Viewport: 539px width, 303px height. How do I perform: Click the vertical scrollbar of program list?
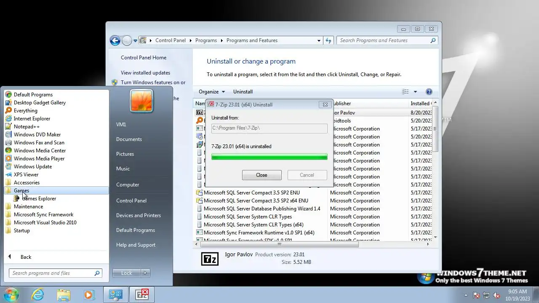(x=435, y=129)
